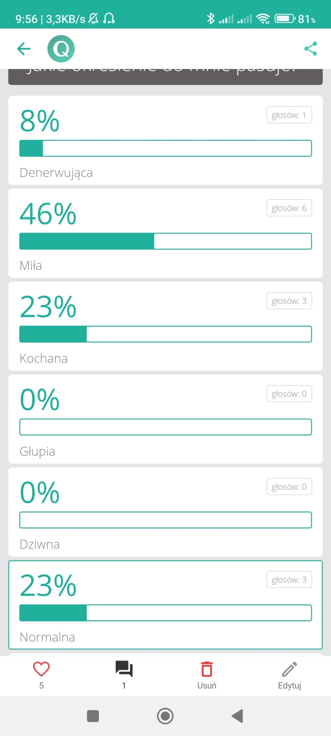
Task: Like the poll with heart icon
Action: [41, 669]
